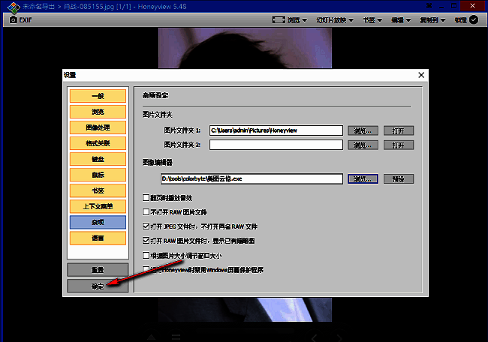Image resolution: width=488 pixels, height=342 pixels.
Task: Select the 键盘 settings category
Action: 98,159
